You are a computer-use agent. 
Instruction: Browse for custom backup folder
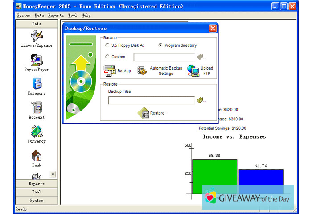click(201, 57)
